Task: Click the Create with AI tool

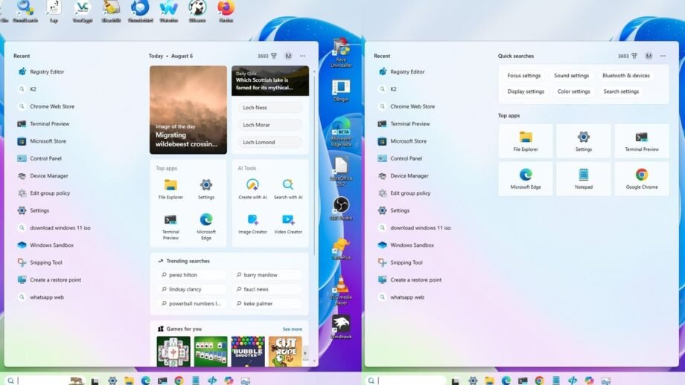Action: click(x=252, y=189)
